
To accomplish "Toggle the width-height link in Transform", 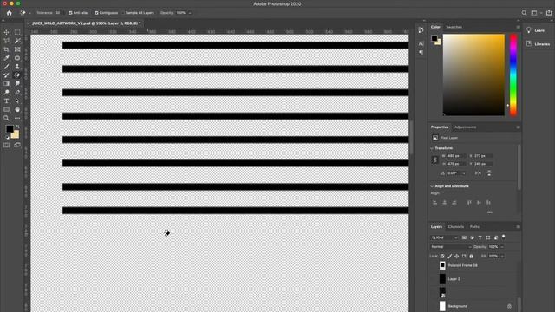I will coord(435,159).
